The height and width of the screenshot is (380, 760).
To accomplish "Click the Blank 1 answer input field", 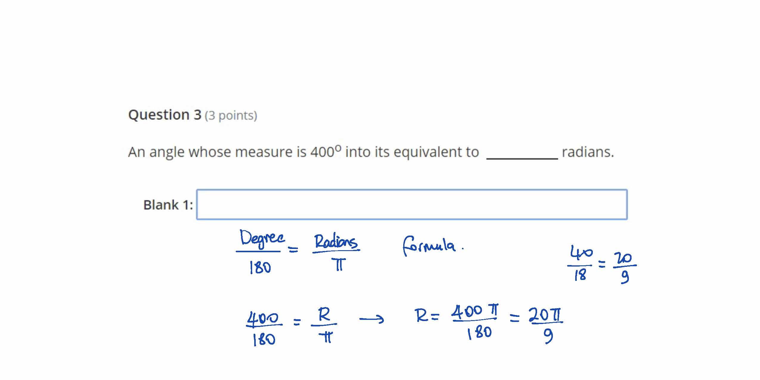I will pyautogui.click(x=412, y=205).
